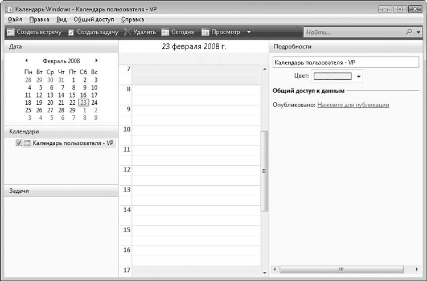Viewport: 427px width, 281px height.
Task: Click right arrow of details horizontal scrollbar
Action: [417, 269]
